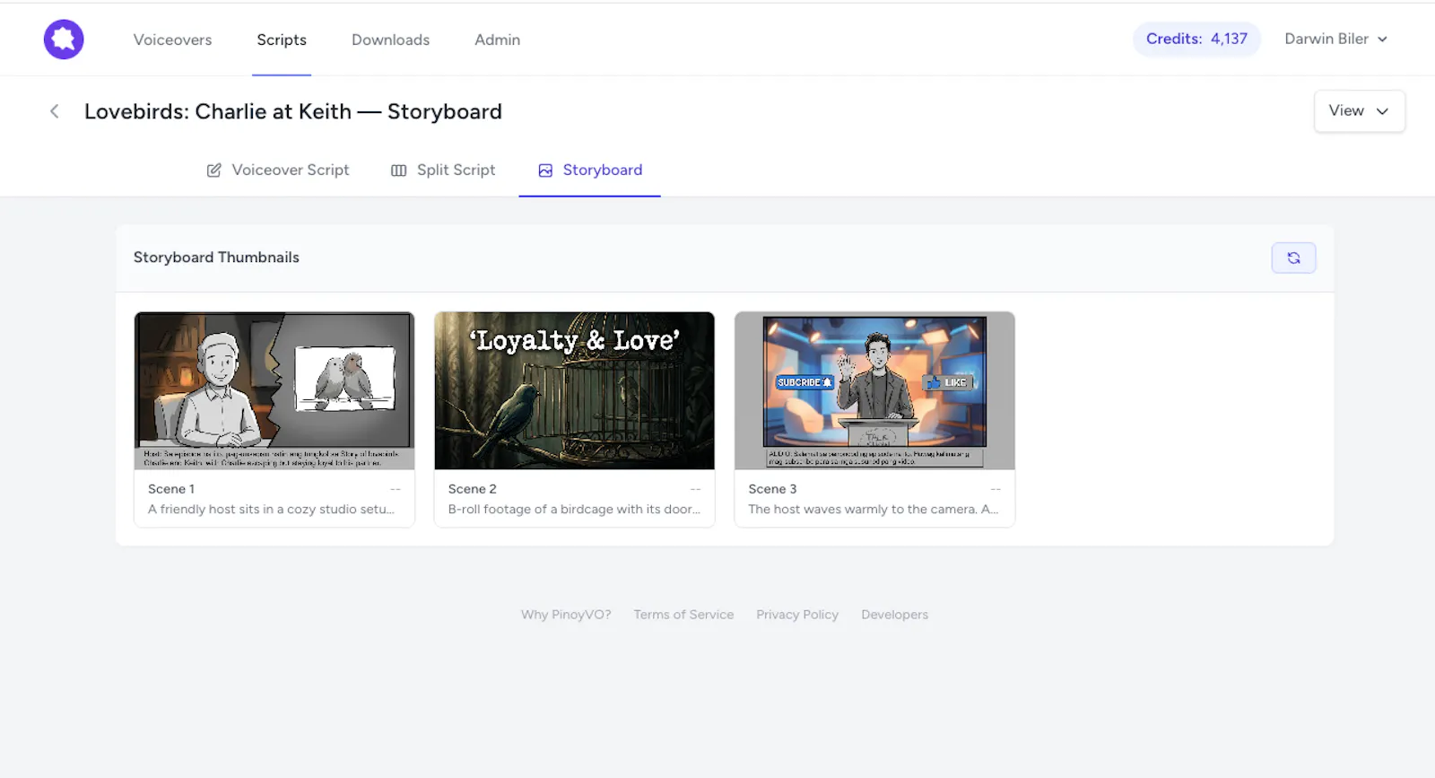Open the Scene 1 host thumbnail
This screenshot has width=1435, height=778.
tap(274, 390)
